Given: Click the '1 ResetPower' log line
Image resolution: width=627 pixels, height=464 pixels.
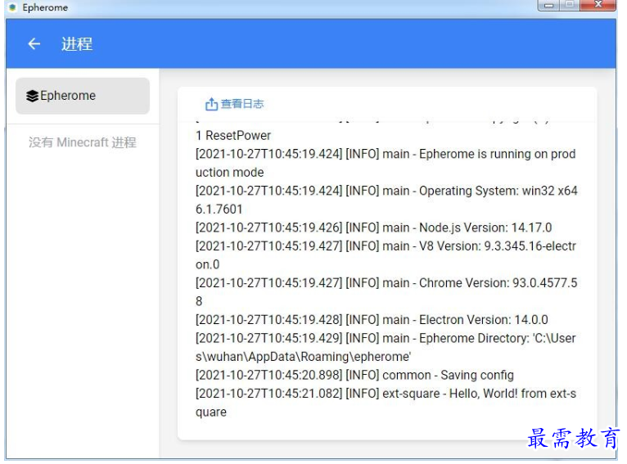Looking at the screenshot, I should (x=233, y=136).
